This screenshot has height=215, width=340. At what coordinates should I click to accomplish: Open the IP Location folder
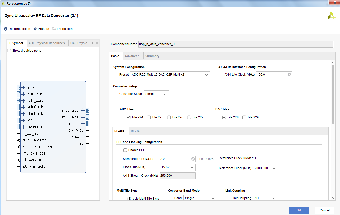(62, 29)
